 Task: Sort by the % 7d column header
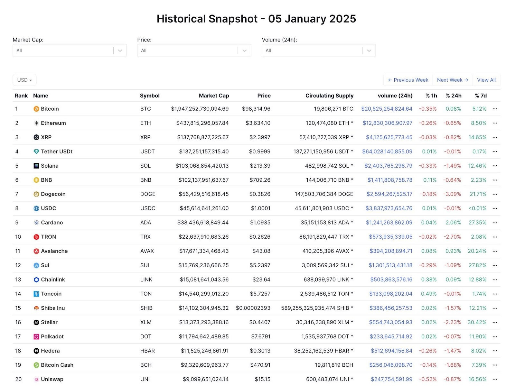[481, 96]
